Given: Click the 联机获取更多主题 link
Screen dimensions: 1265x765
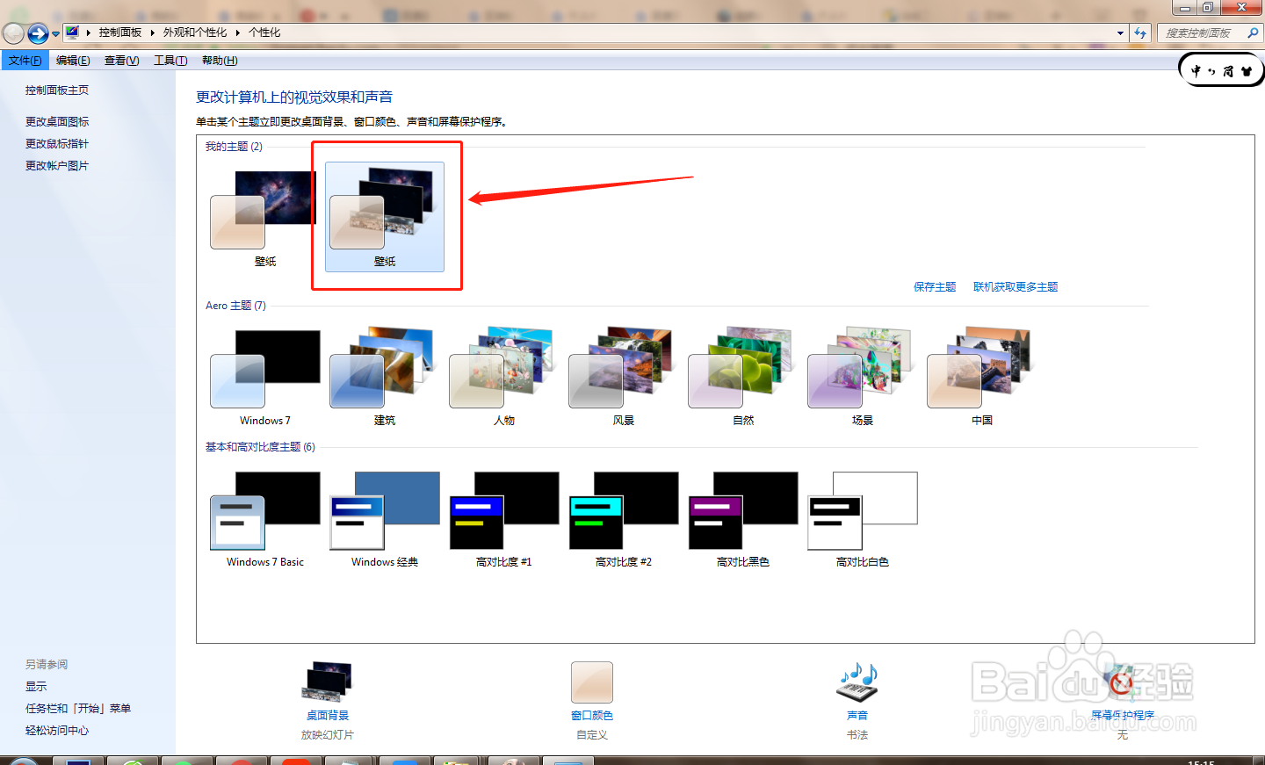Looking at the screenshot, I should click(1016, 287).
